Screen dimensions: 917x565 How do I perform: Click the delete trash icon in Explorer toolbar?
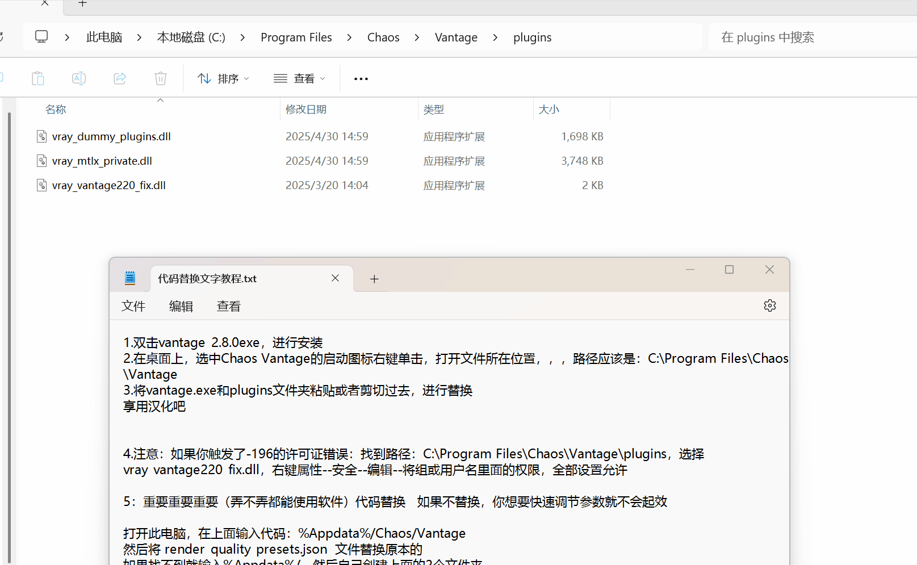pyautogui.click(x=161, y=78)
